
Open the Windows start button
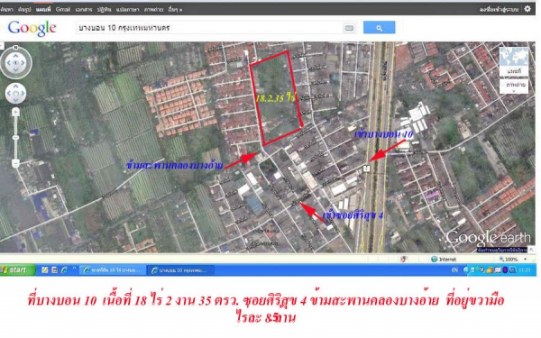[17, 270]
